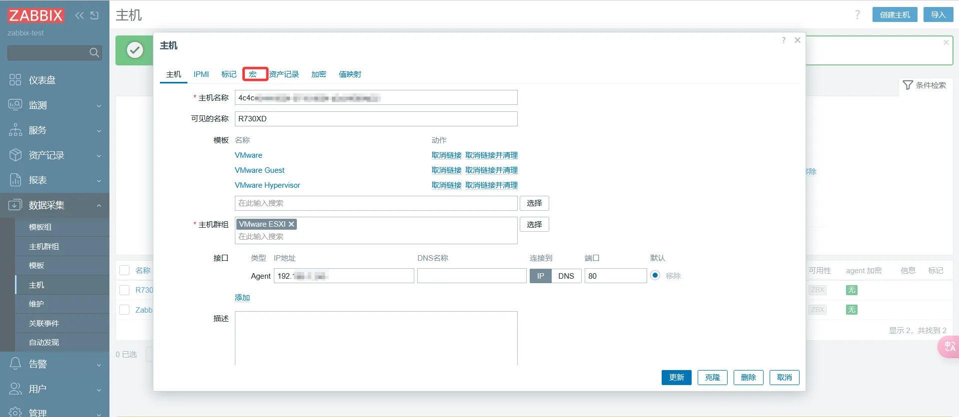Click 取消链接并清理 for VMware Guest
This screenshot has width=959, height=417.
(x=491, y=170)
